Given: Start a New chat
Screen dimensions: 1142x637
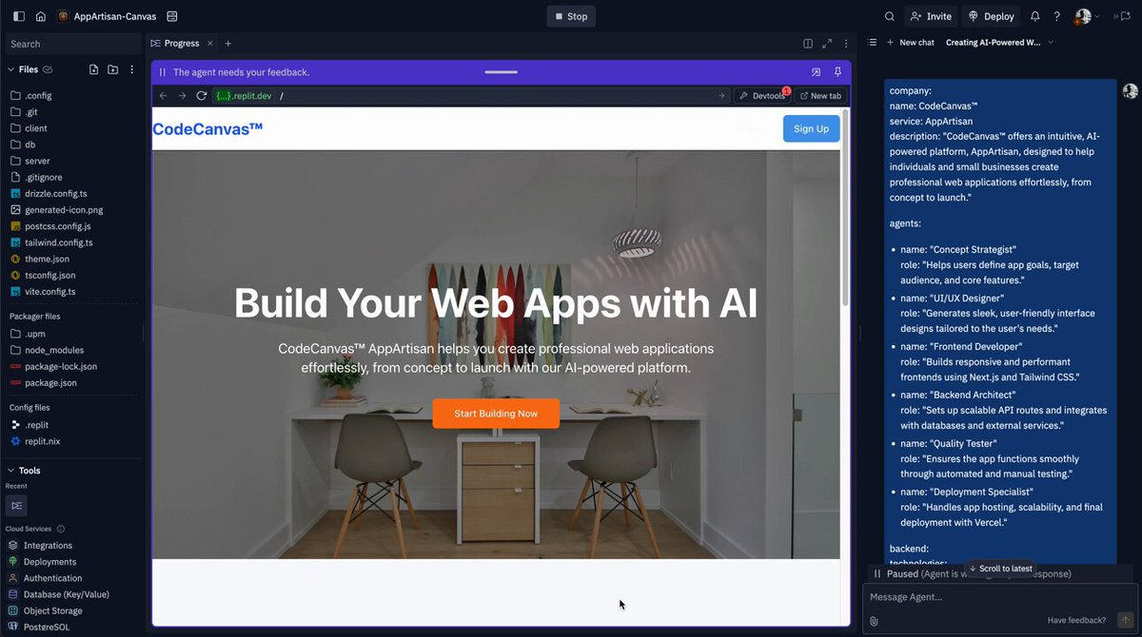Looking at the screenshot, I should point(911,43).
